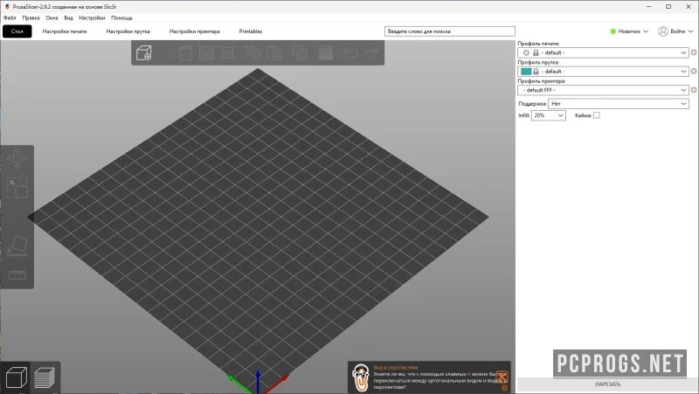699x394 pixels.
Task: Switch to Настройки принтера tab
Action: 194,31
